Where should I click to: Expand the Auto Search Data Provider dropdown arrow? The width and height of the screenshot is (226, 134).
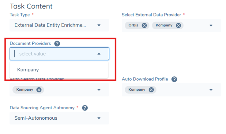[99, 90]
